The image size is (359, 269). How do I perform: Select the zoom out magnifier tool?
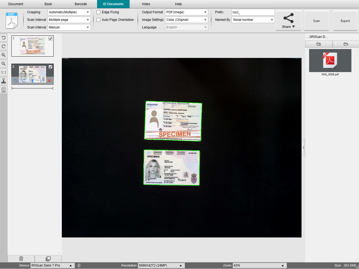4,64
